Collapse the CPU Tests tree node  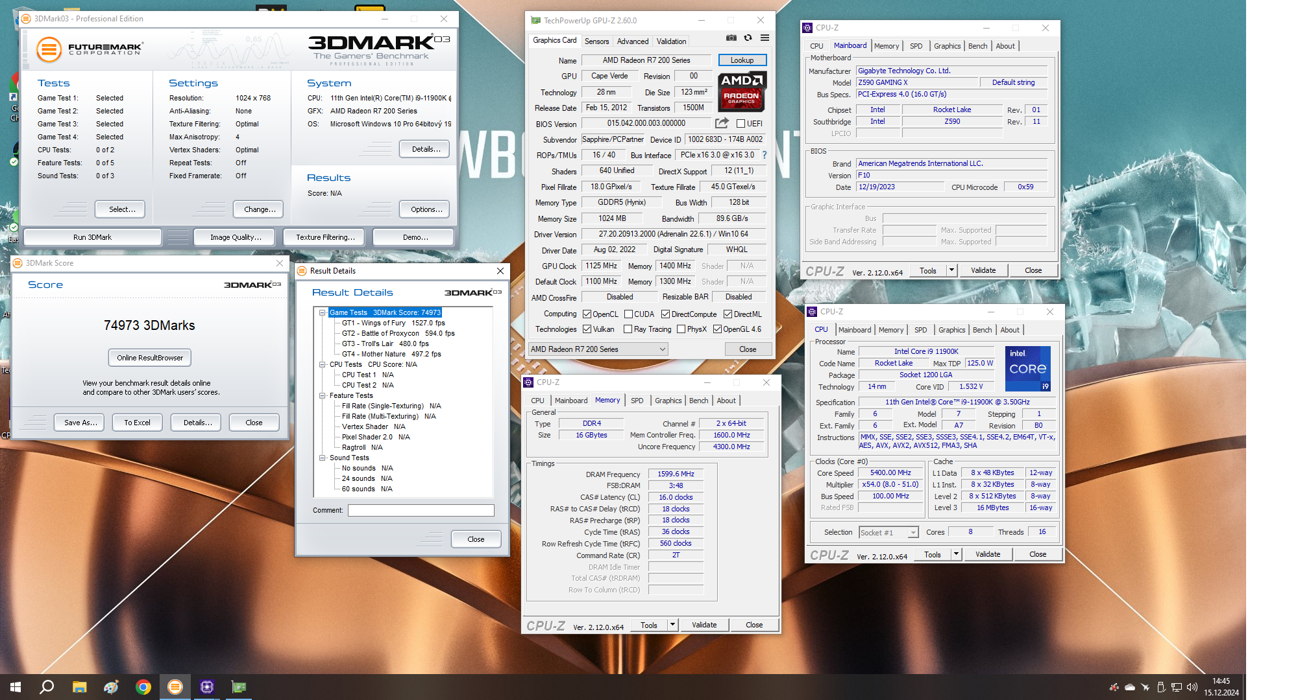coord(322,364)
